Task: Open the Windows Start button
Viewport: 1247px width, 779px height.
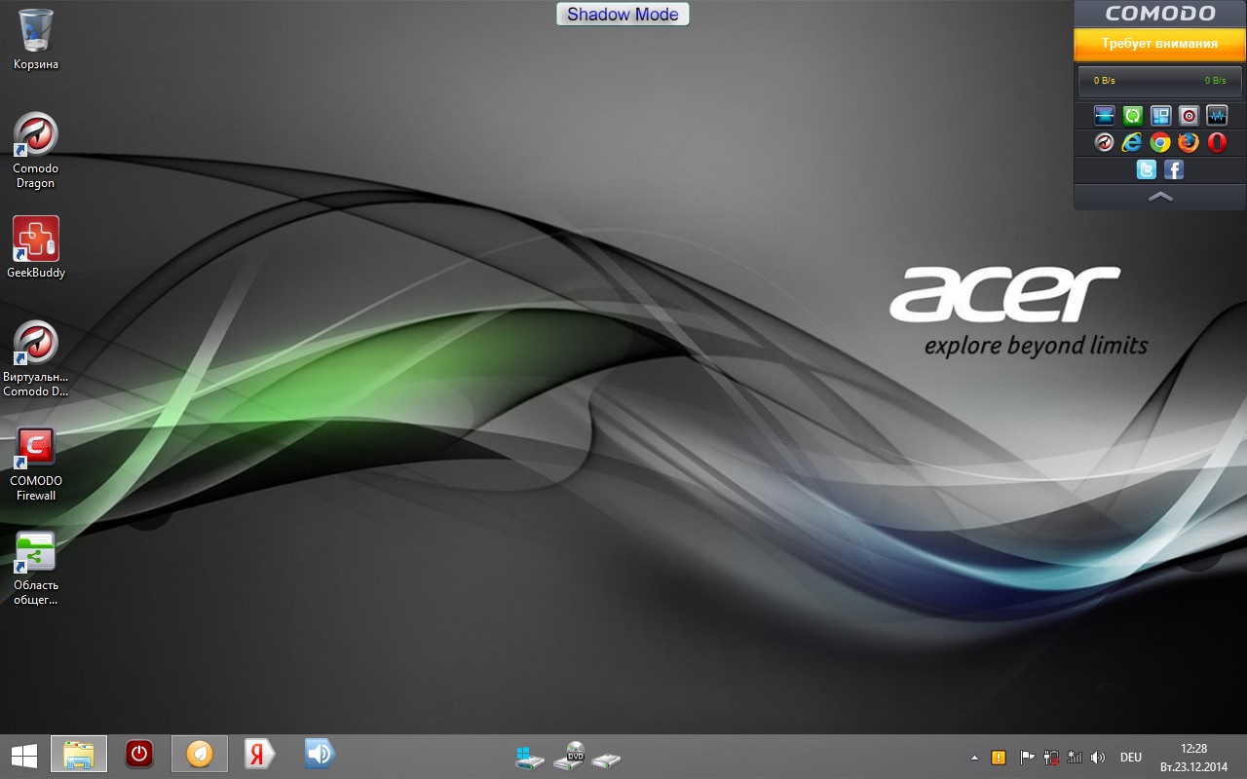Action: click(x=23, y=755)
